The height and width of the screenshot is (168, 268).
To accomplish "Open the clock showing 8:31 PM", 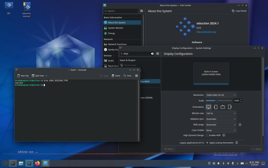I will point(254,163).
